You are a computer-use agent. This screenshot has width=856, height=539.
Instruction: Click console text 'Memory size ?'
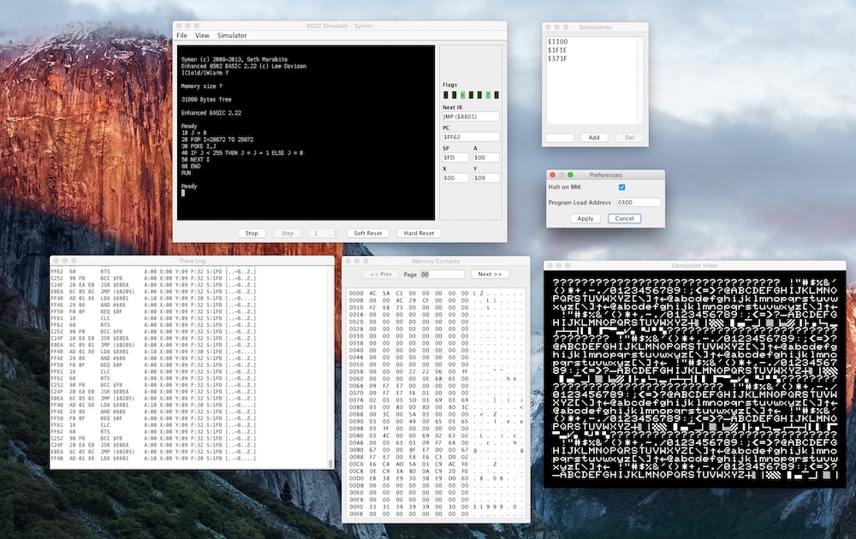(x=202, y=86)
